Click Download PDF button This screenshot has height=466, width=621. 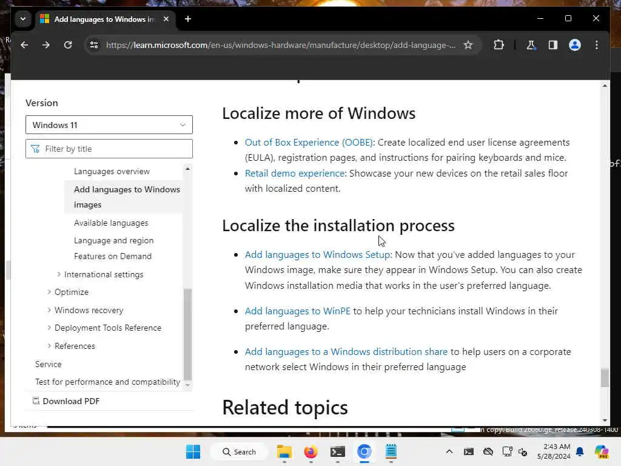65,401
